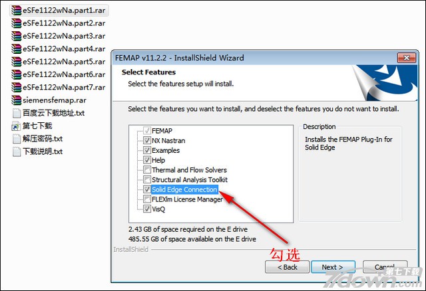Select the NX Nastran feature label
This screenshot has width=426, height=291.
click(168, 141)
